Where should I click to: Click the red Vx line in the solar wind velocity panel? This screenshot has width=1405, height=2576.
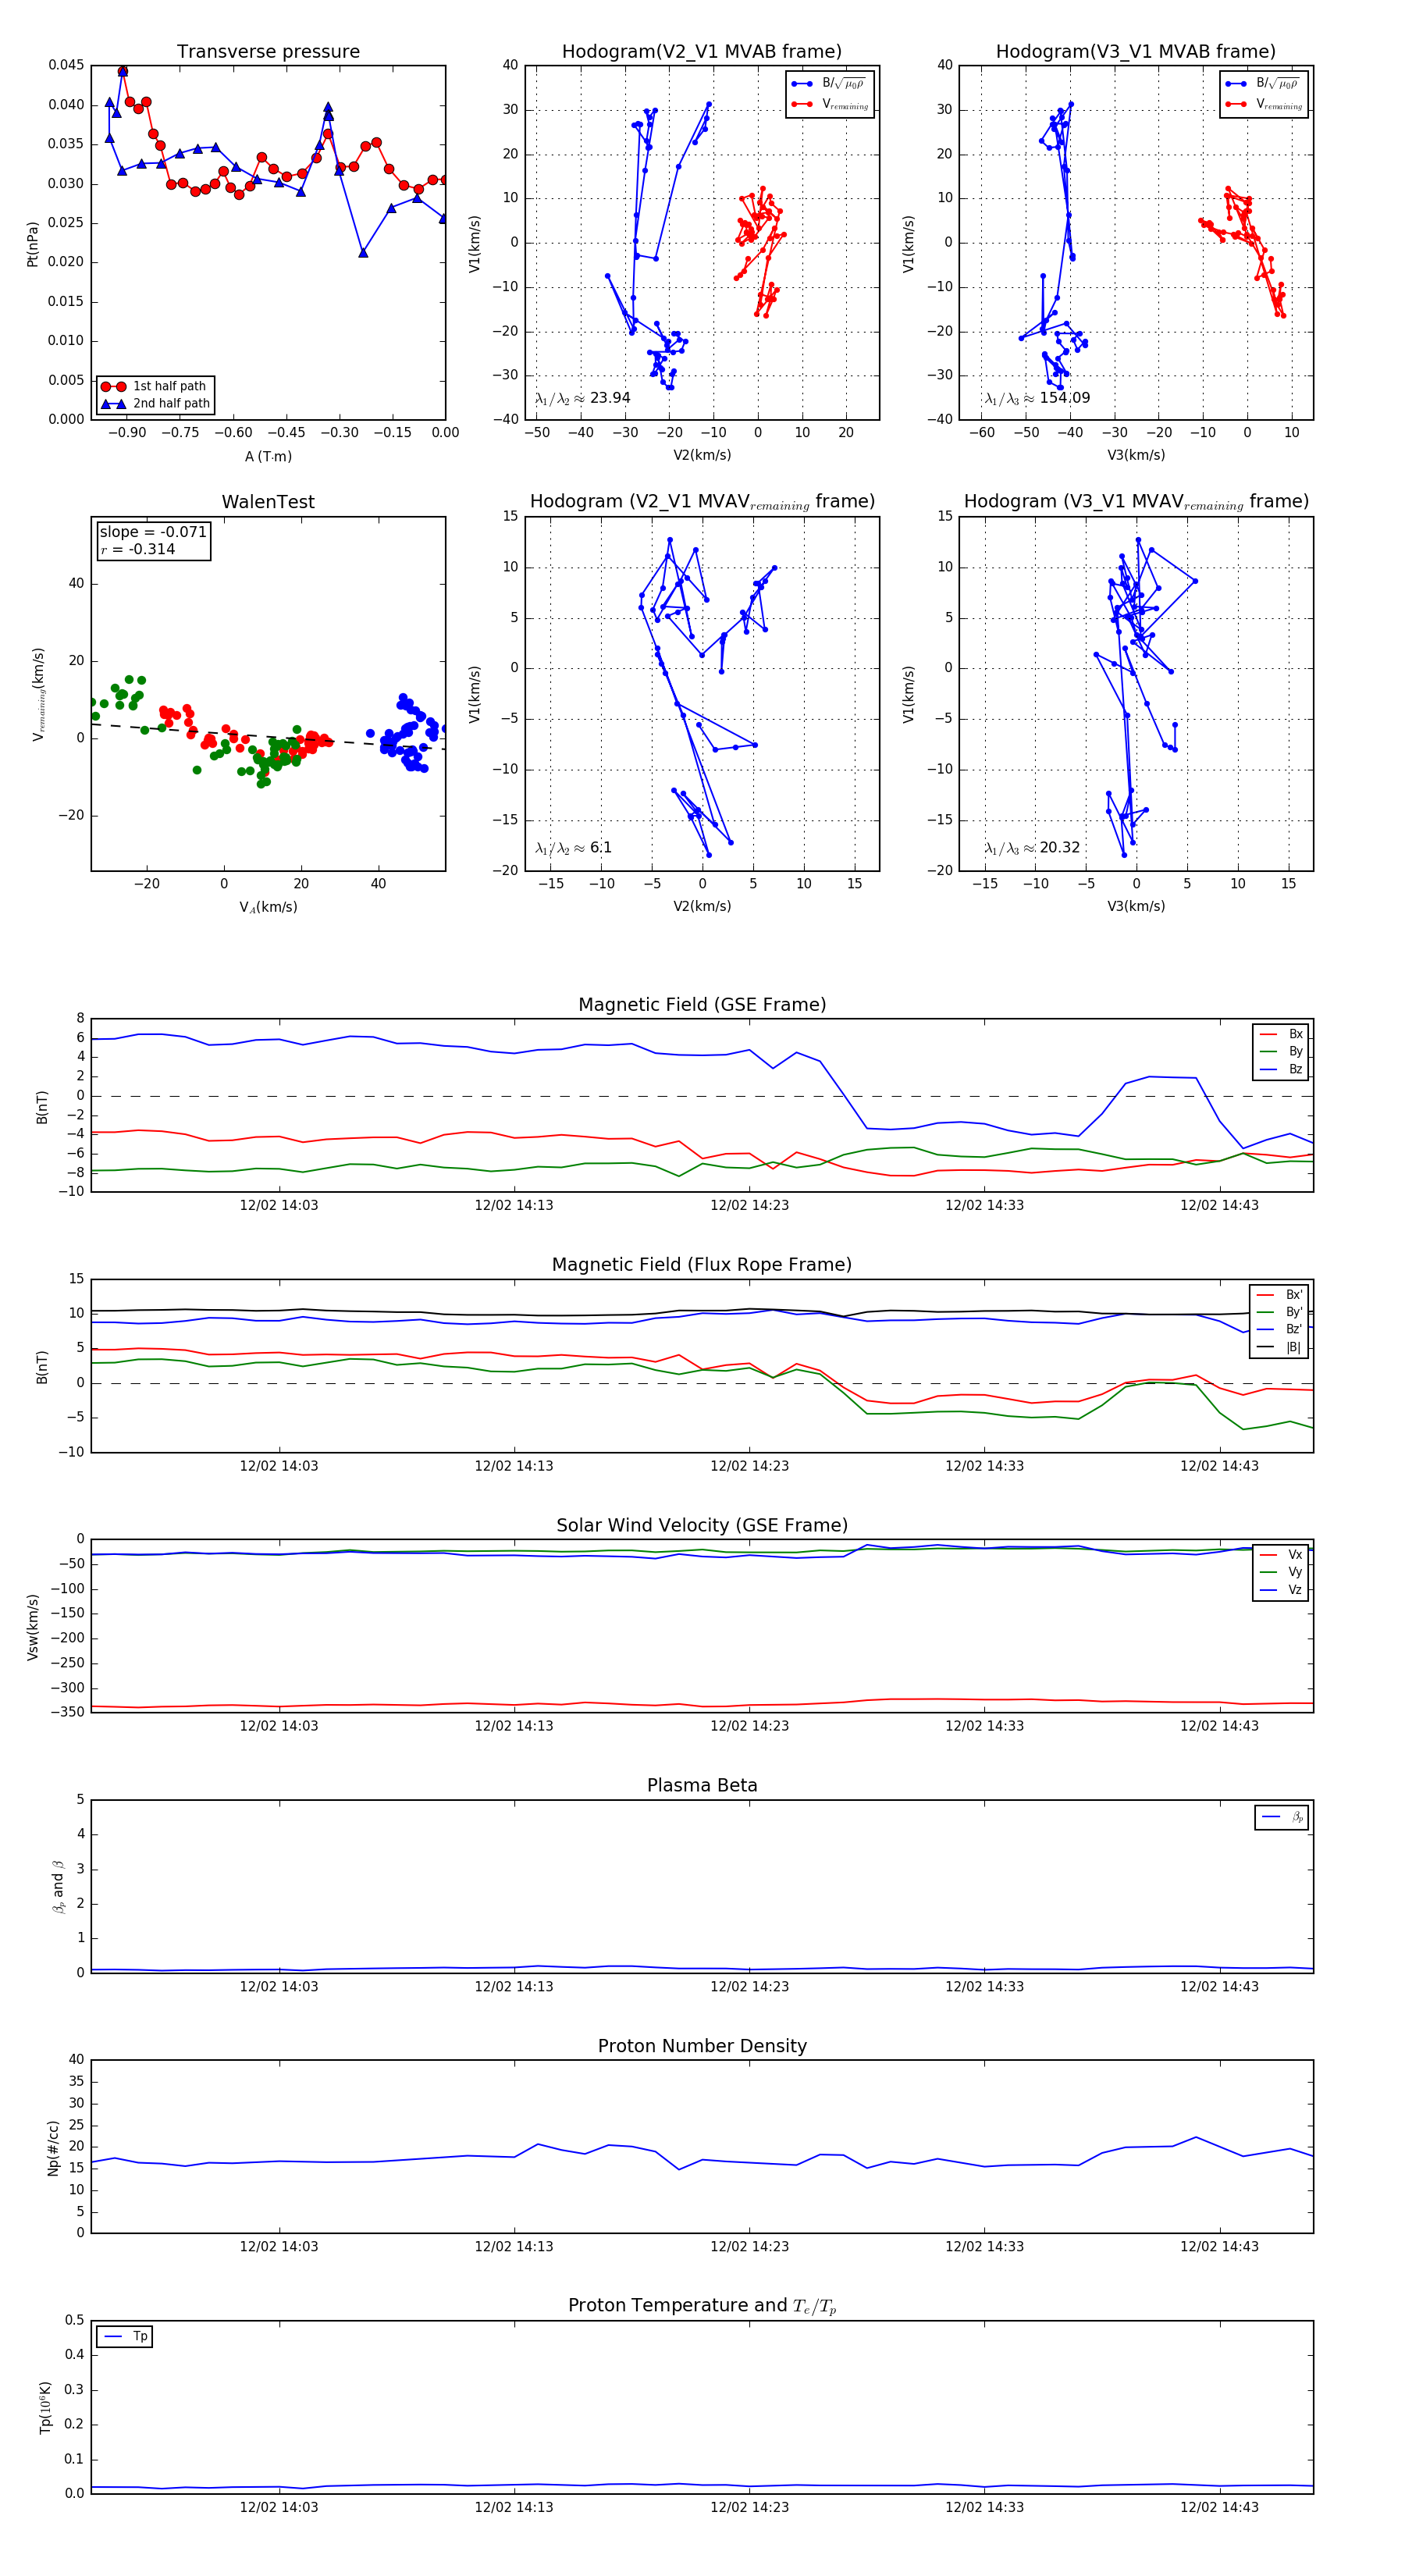702,1705
